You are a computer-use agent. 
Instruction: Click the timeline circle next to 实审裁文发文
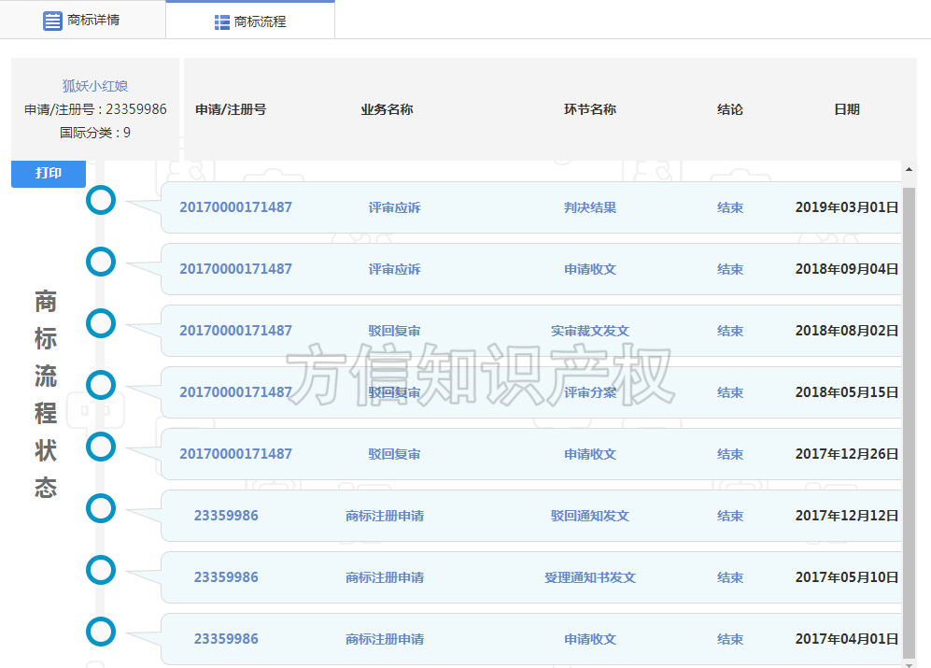pyautogui.click(x=100, y=323)
